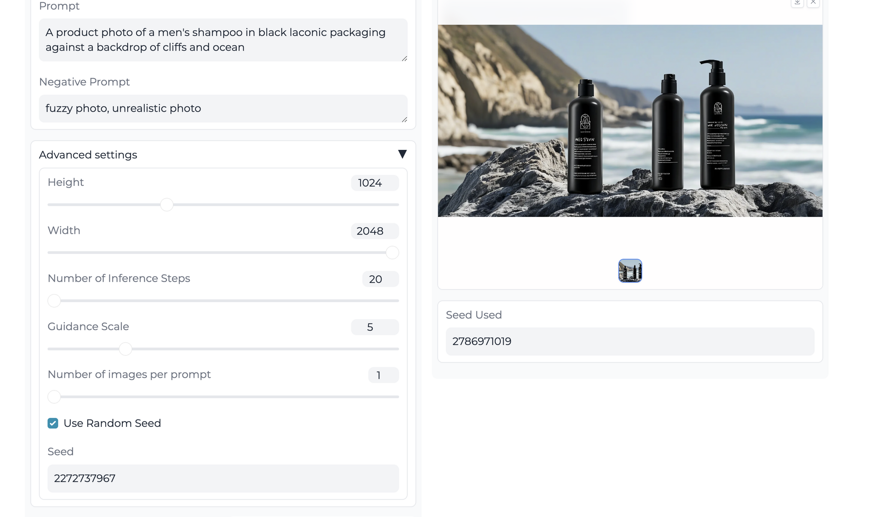Image resolution: width=880 pixels, height=517 pixels.
Task: Click the Guidance Scale slider handle
Action: (125, 349)
